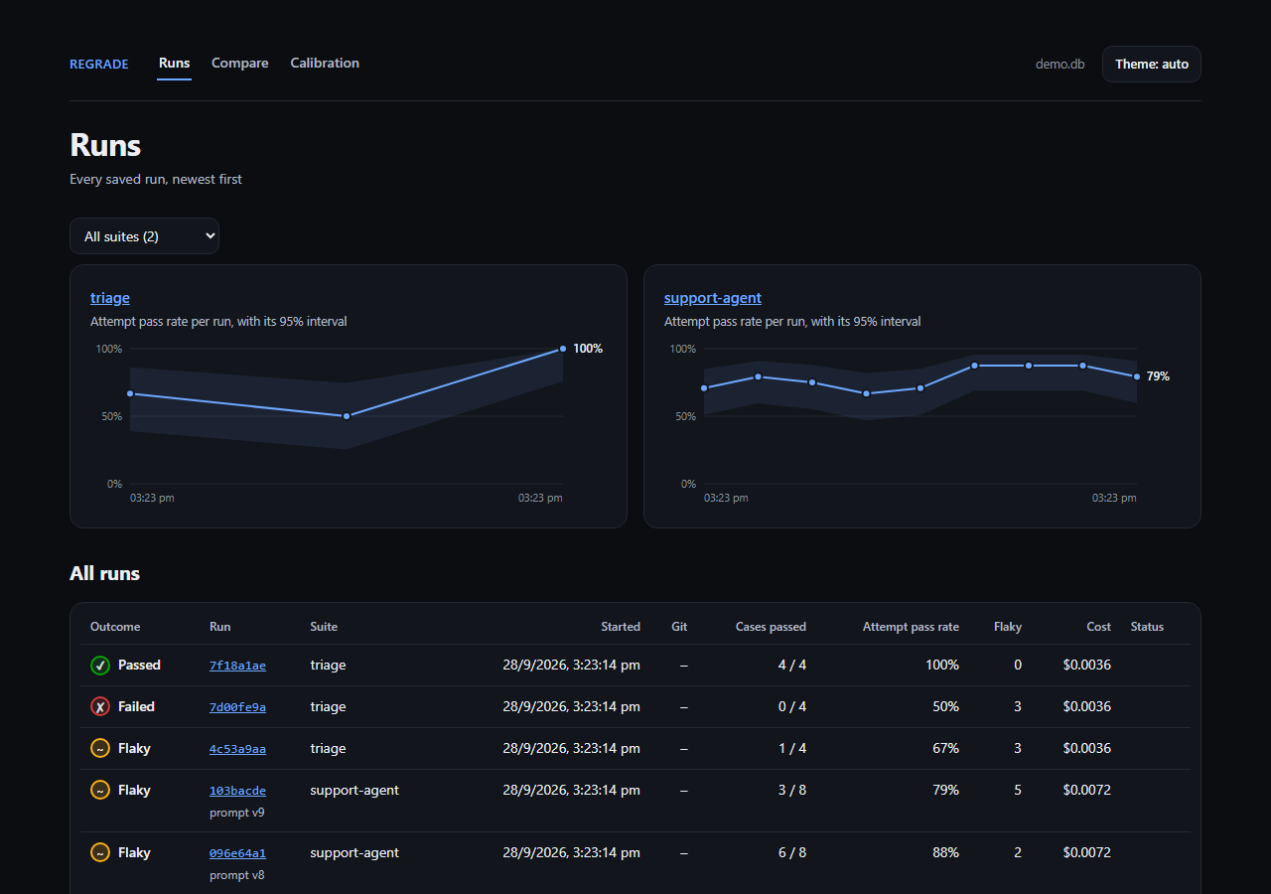The width and height of the screenshot is (1271, 894).
Task: Open the support-agent suite chart link
Action: [x=713, y=298]
